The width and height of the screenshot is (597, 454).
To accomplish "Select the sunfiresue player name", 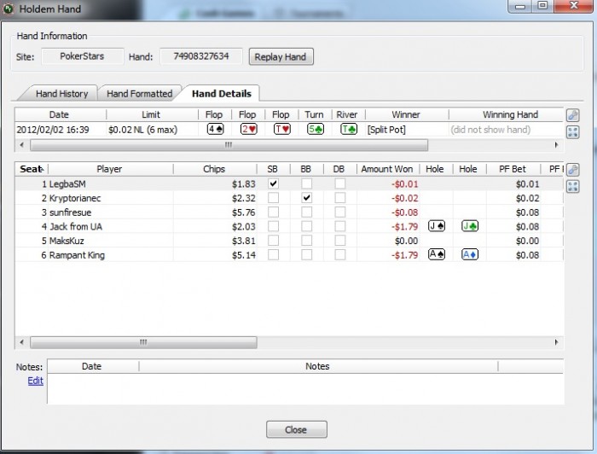I will [71, 212].
